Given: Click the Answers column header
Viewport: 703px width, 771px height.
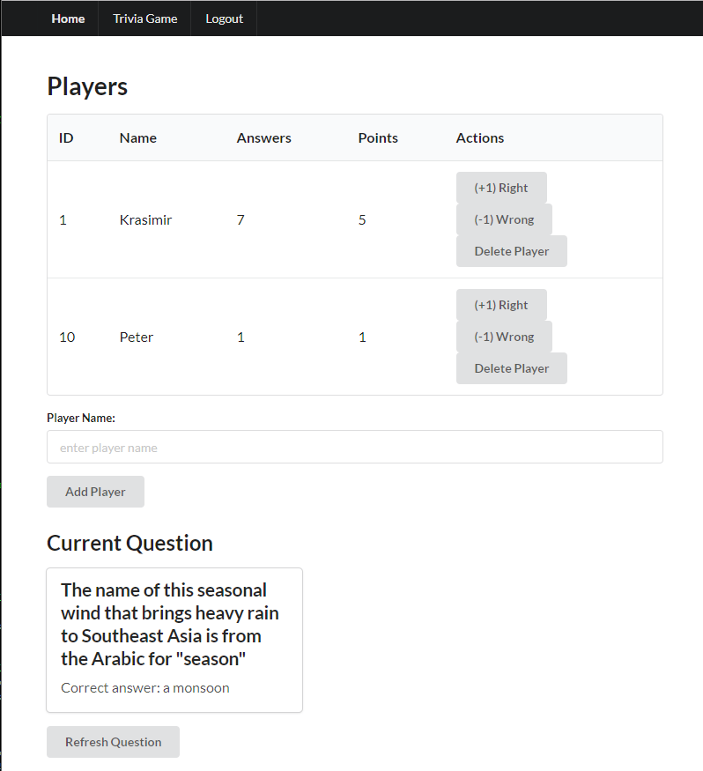Looking at the screenshot, I should (263, 137).
